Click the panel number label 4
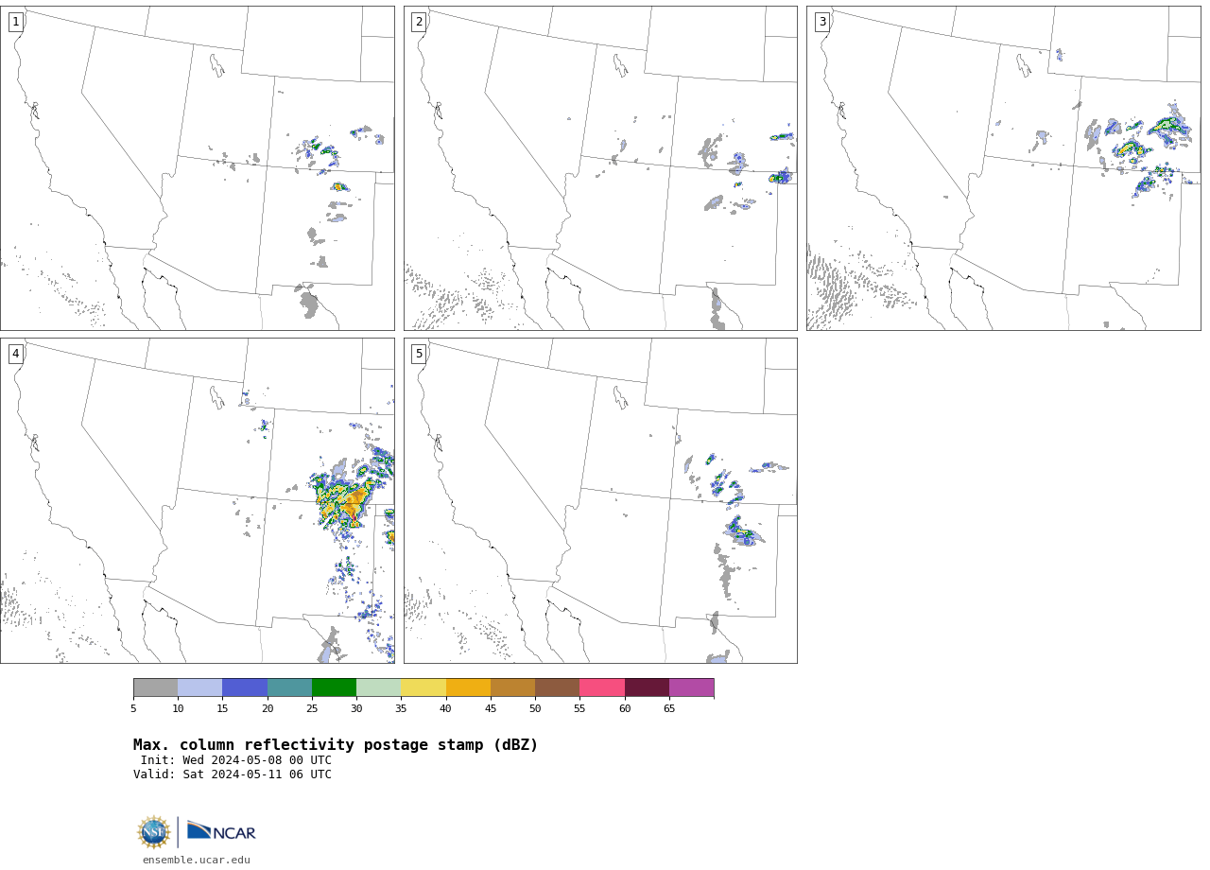 pos(16,354)
